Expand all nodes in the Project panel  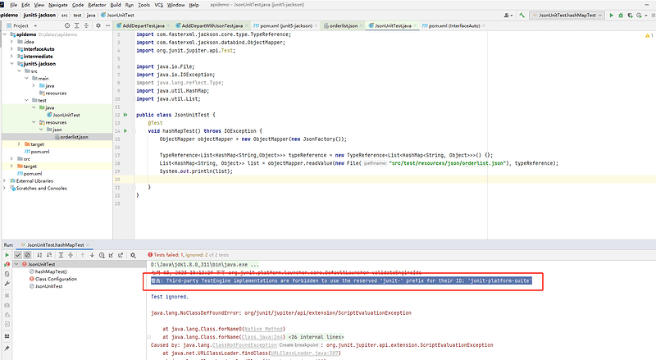pos(76,25)
